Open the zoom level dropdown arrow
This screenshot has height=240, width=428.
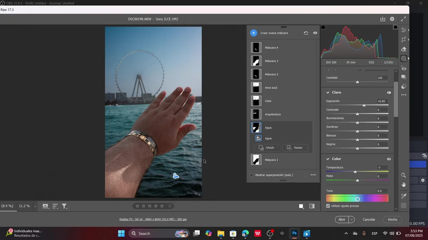pyautogui.click(x=35, y=206)
